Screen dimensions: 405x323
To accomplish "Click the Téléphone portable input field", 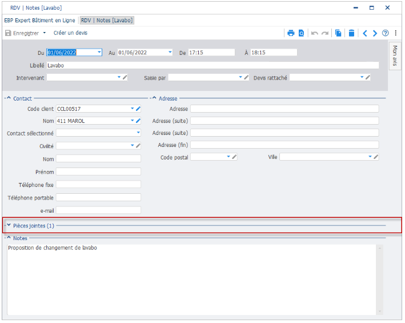I will tap(98, 197).
